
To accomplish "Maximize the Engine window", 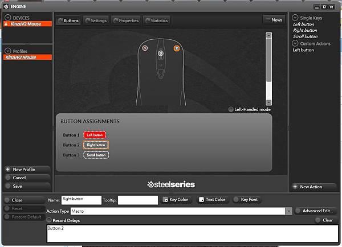I will [x=324, y=7].
